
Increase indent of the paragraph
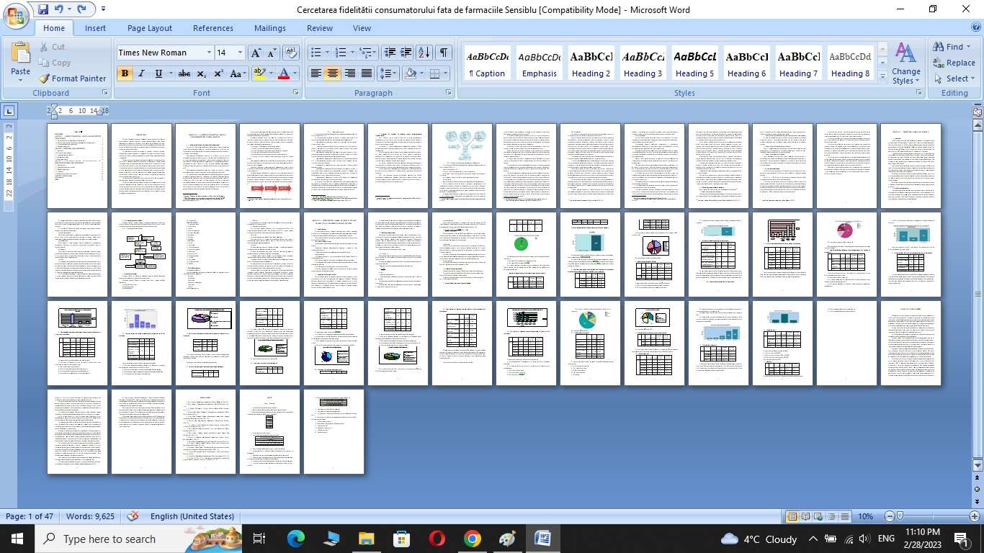[x=406, y=53]
